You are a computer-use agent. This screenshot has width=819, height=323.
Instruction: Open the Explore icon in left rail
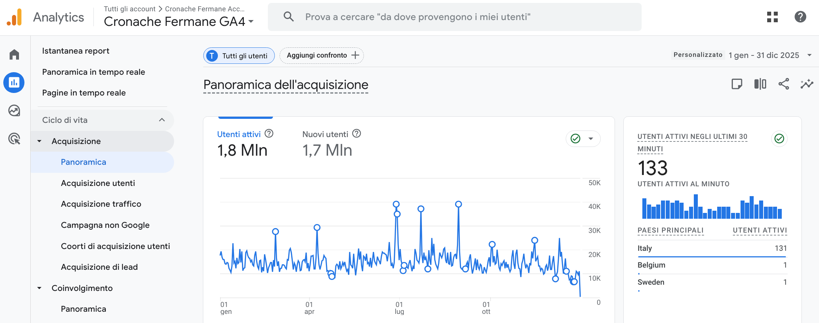pos(14,110)
